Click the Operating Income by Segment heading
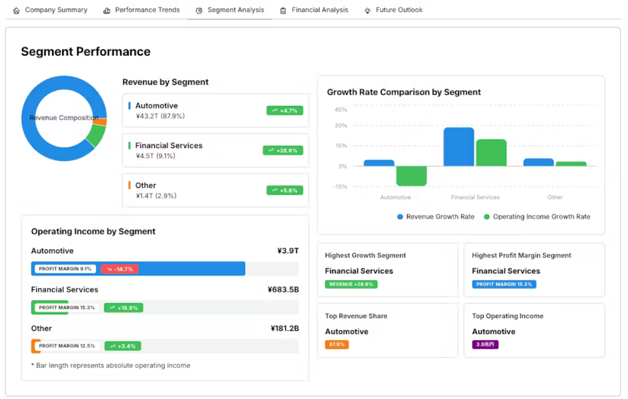This screenshot has width=628, height=399. (93, 232)
